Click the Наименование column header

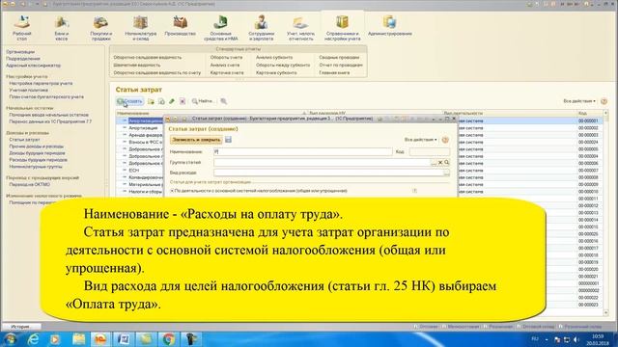(x=211, y=114)
